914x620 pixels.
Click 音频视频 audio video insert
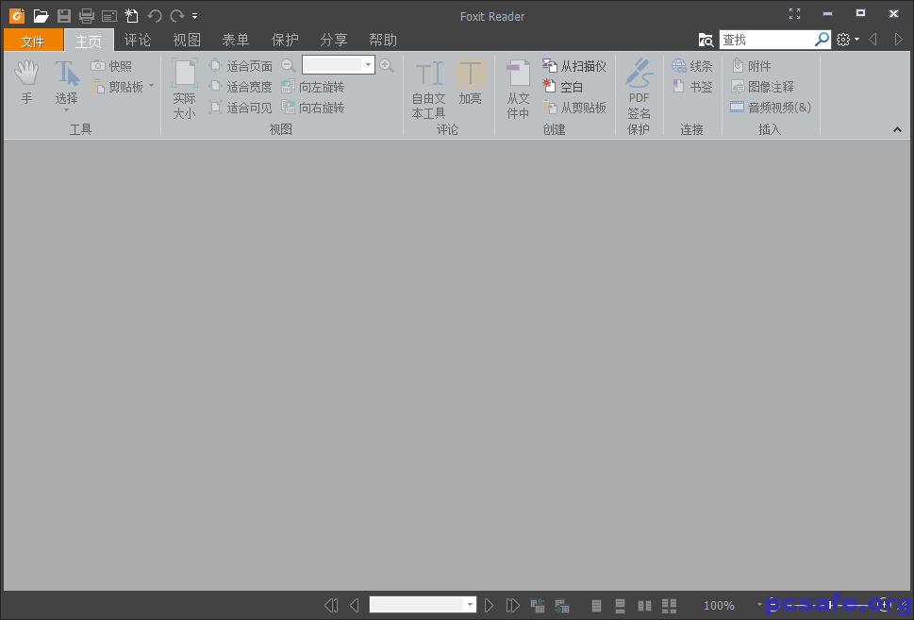[x=771, y=108]
